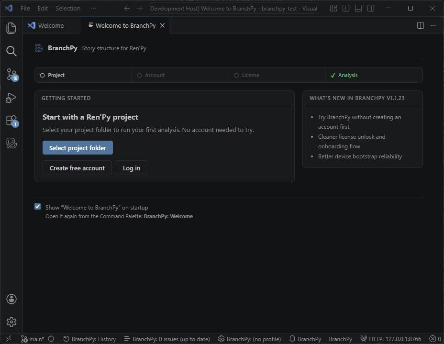Select the Search icon in sidebar
This screenshot has width=444, height=344.
click(x=11, y=51)
